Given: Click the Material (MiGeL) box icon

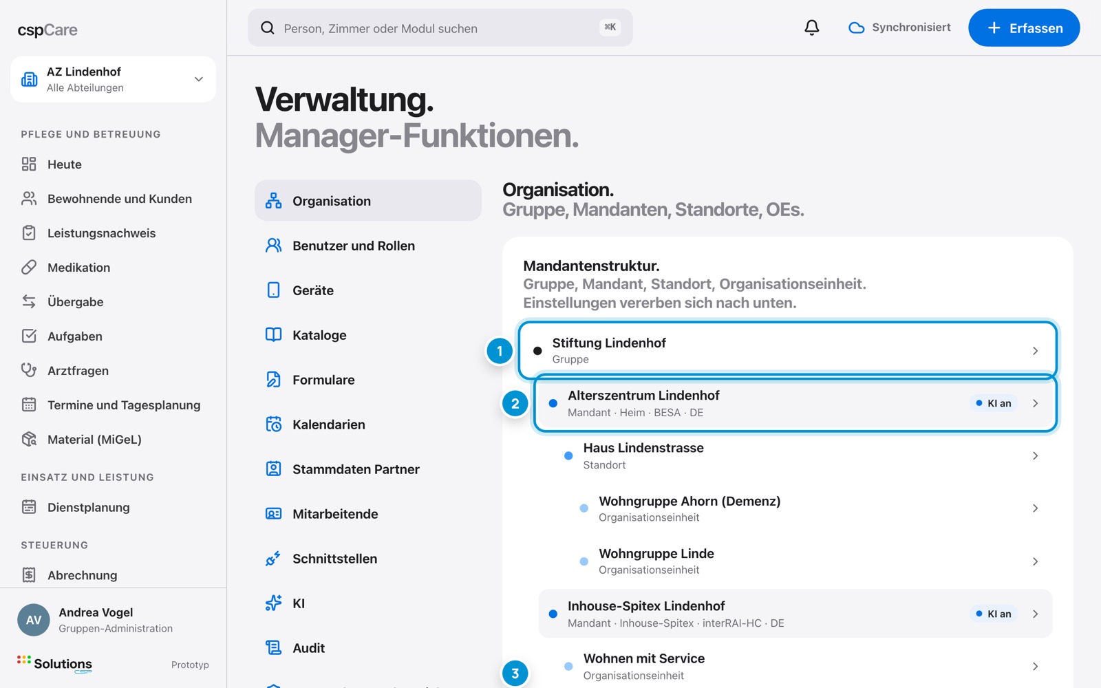Looking at the screenshot, I should pos(29,439).
